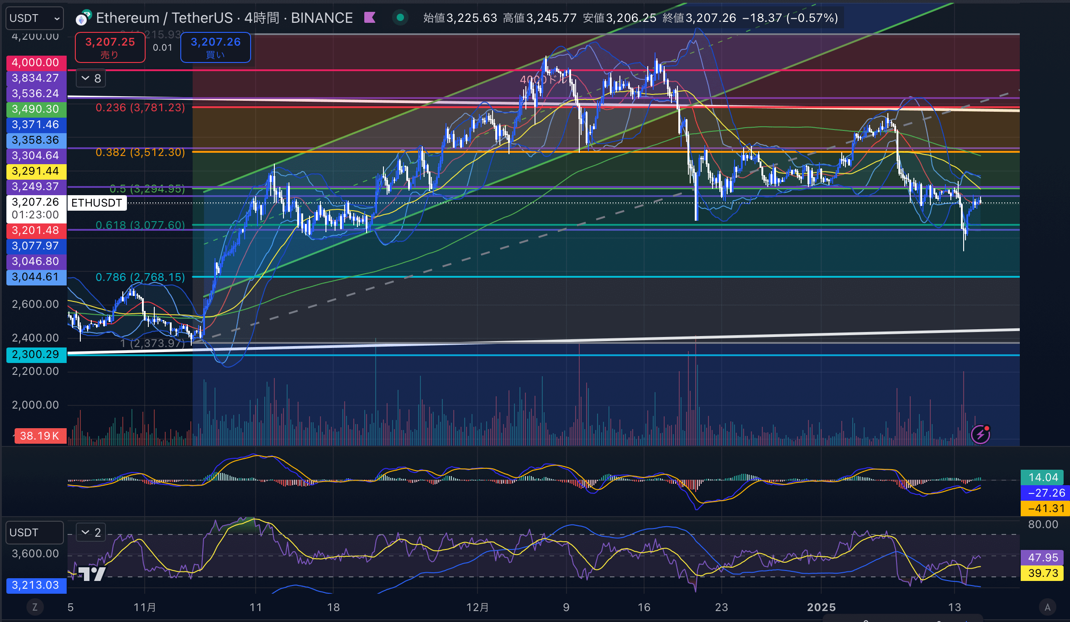Click the MACD value 14.04 label
Image resolution: width=1070 pixels, height=622 pixels.
coord(1043,477)
